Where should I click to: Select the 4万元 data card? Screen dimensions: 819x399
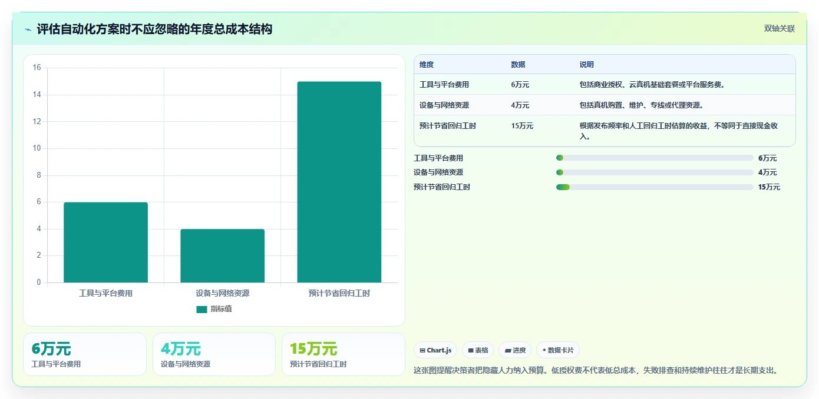point(214,354)
